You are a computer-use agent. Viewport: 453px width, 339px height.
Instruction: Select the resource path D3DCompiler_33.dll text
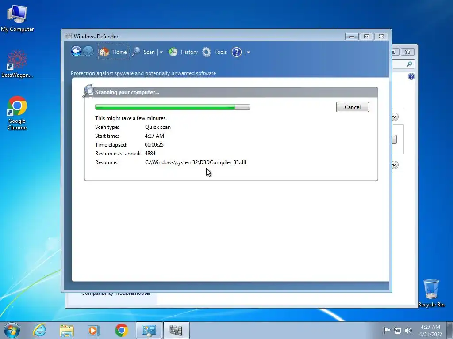pos(196,162)
